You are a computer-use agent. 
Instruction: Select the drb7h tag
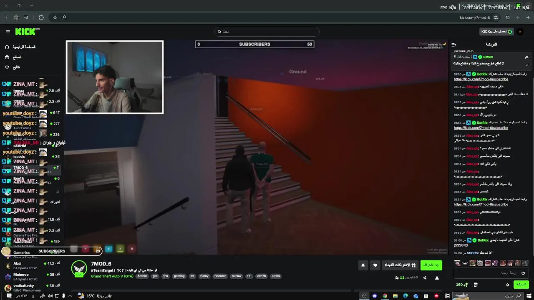(x=262, y=276)
